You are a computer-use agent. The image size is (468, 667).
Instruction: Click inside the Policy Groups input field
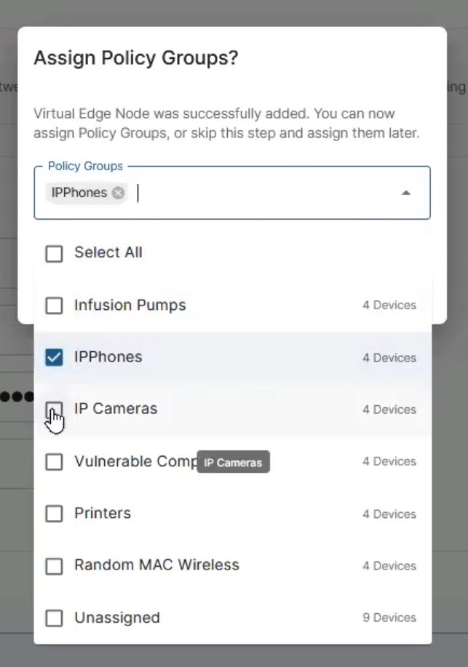pyautogui.click(x=262, y=193)
